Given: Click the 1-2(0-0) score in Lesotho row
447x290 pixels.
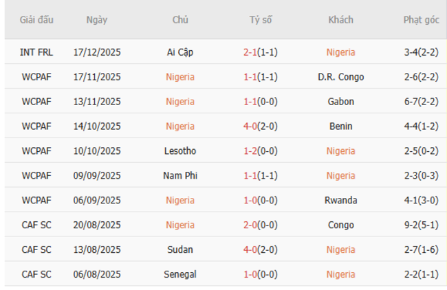Looking at the screenshot, I should (x=260, y=151).
